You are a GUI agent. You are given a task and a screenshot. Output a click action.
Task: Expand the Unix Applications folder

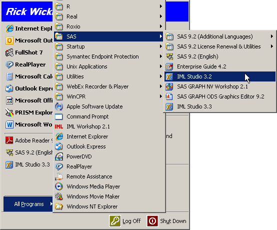pos(108,66)
